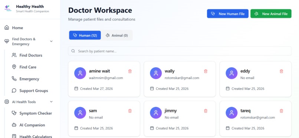Click the calendar icon on amine wait's card

(76, 88)
